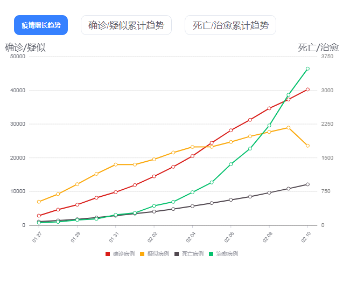Click the 02.08 x-axis date label

coord(267,237)
